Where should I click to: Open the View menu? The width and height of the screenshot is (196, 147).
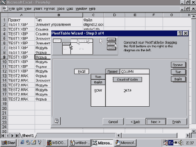point(28,9)
